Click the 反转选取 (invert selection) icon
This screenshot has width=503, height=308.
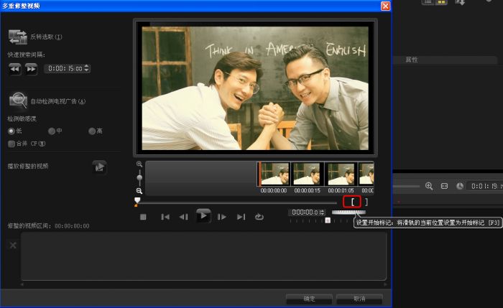pos(18,37)
